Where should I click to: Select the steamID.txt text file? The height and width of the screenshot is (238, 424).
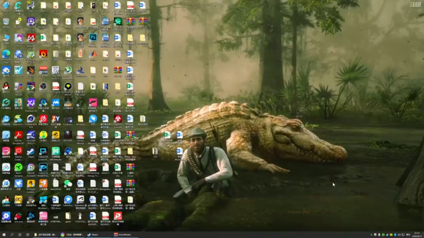[x=56, y=186]
